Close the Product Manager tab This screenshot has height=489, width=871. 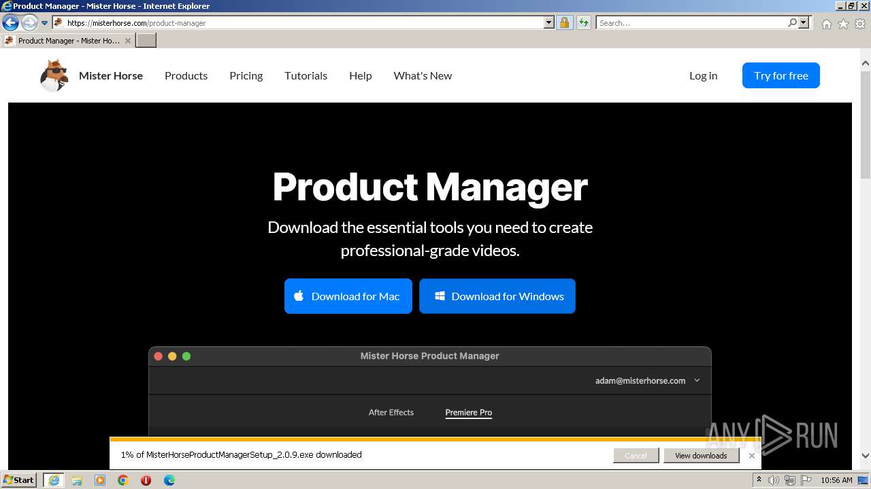coord(127,41)
